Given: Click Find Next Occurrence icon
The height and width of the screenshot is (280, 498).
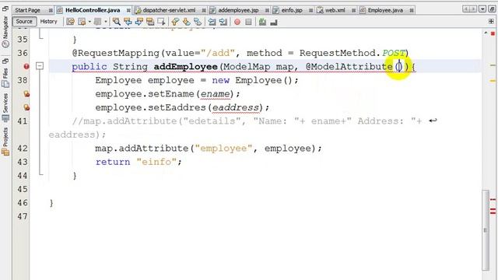Looking at the screenshot, I should pyautogui.click(x=139, y=22).
